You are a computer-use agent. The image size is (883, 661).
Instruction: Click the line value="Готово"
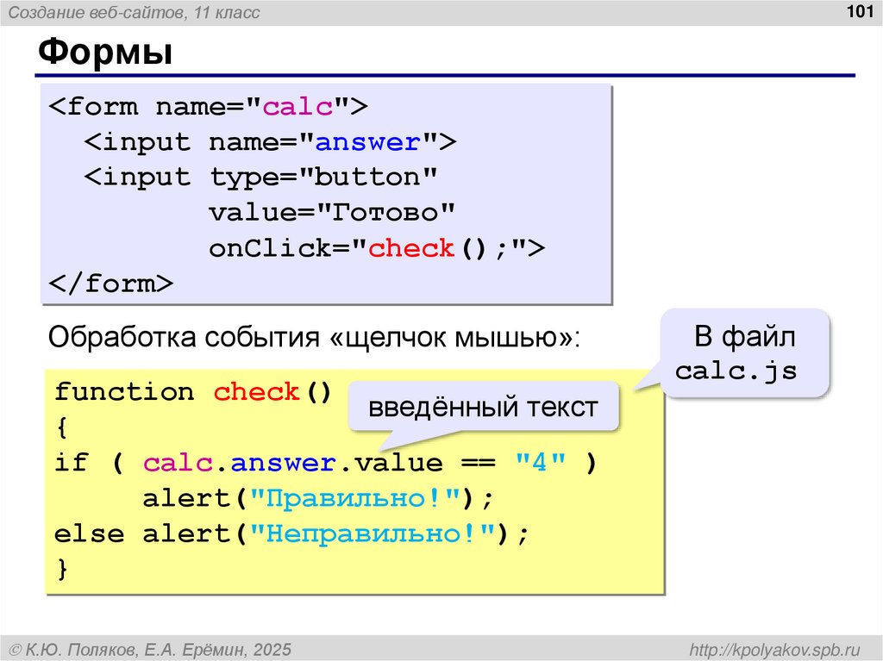332,213
